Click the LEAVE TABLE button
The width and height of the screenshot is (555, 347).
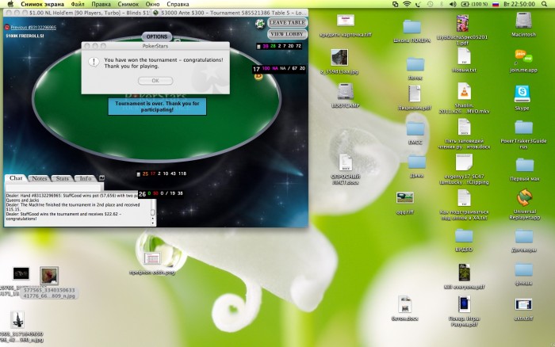point(287,22)
